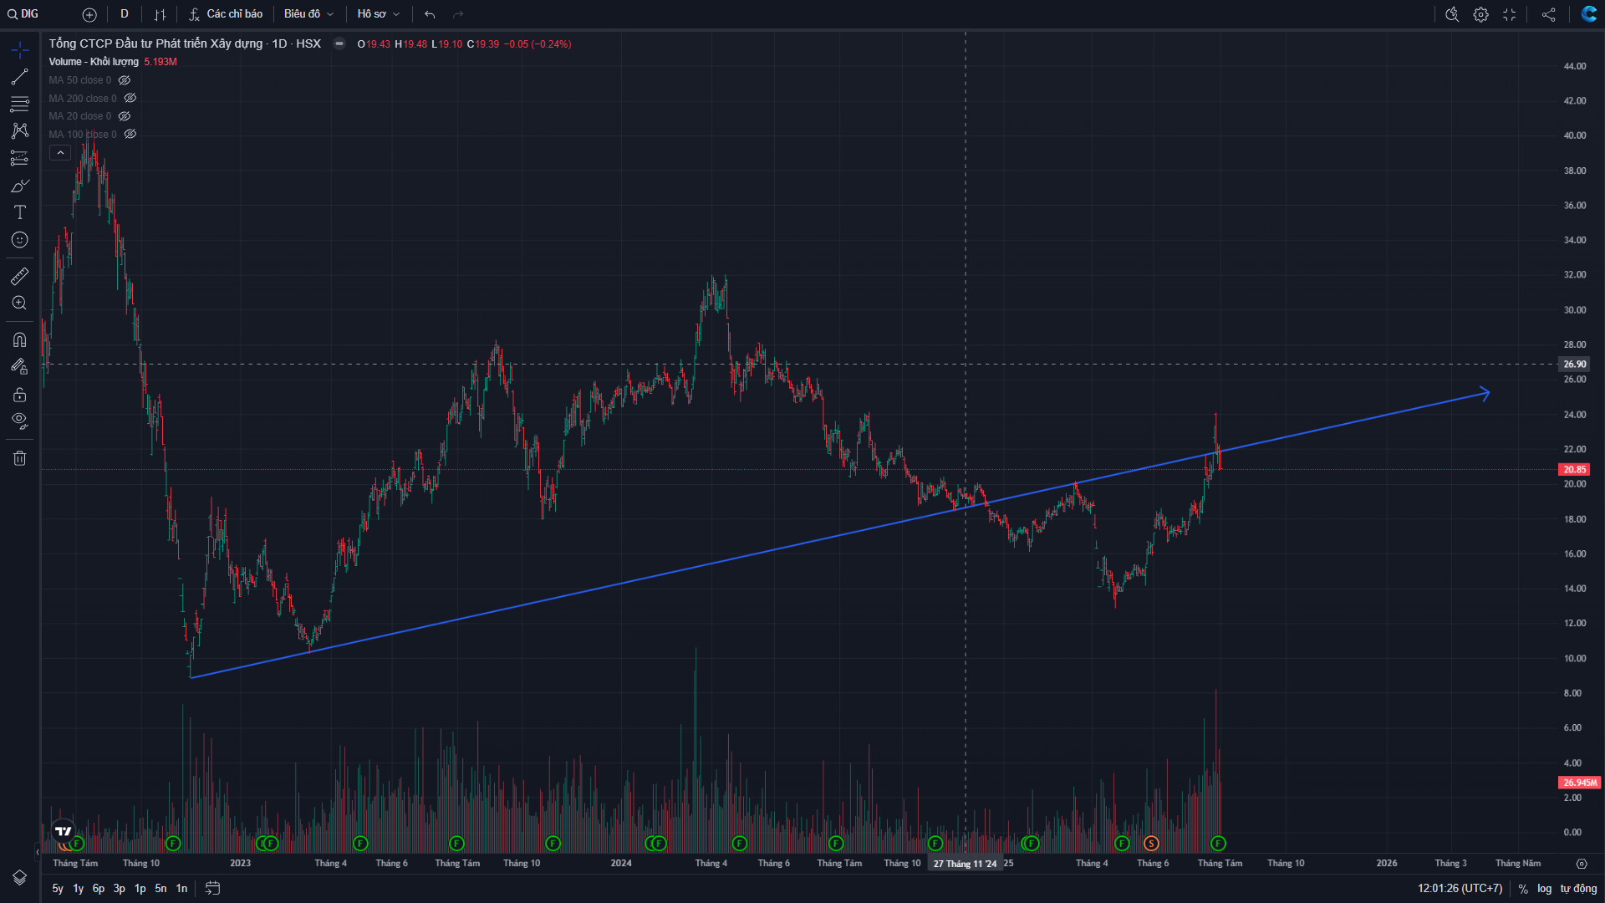Screen dimensions: 1605x903
Task: Activate the ruler measure tool
Action: 19,276
